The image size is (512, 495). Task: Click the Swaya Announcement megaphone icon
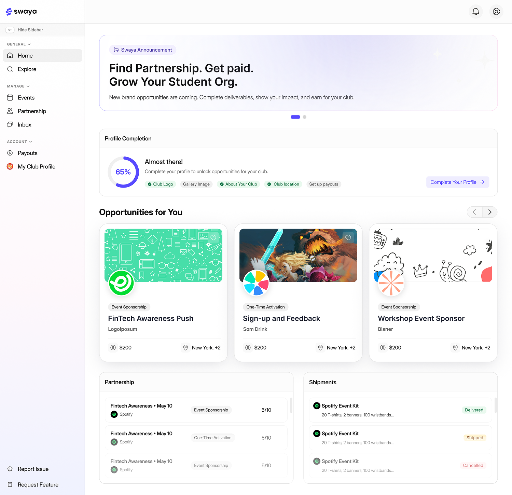tap(116, 50)
